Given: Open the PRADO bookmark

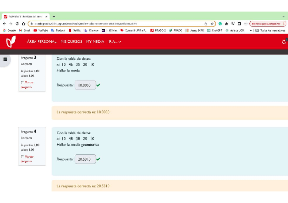Looking at the screenshot, I should [176, 31].
